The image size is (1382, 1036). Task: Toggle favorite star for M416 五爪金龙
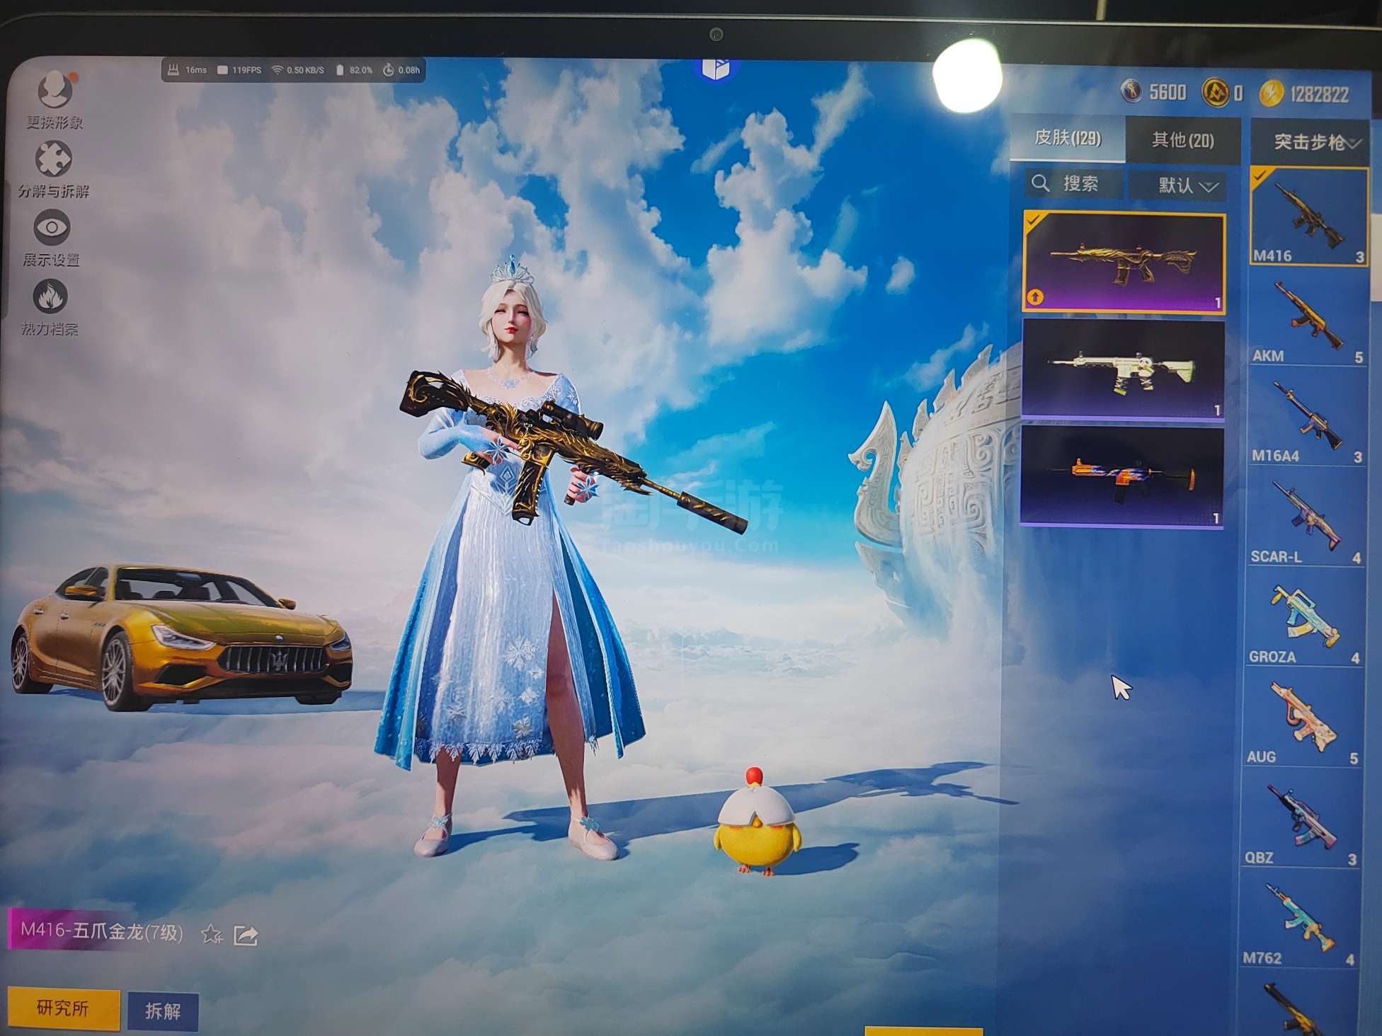click(x=211, y=936)
